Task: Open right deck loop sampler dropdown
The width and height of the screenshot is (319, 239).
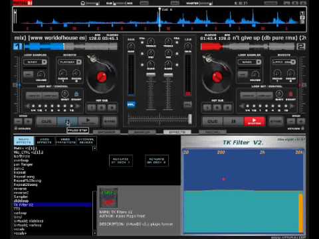Action: click(259, 62)
